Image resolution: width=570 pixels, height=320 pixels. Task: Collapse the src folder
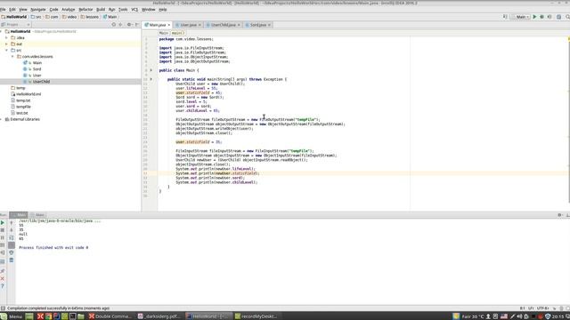pos(6,51)
